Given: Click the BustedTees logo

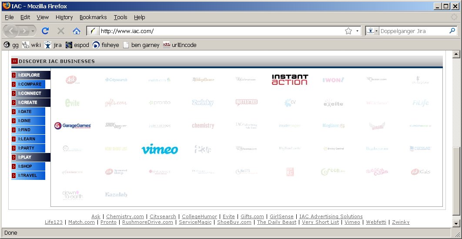Looking at the screenshot, I should click(x=247, y=103).
